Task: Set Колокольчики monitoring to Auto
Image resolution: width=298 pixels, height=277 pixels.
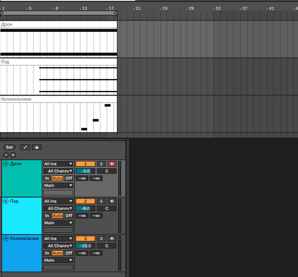Action: point(57,253)
